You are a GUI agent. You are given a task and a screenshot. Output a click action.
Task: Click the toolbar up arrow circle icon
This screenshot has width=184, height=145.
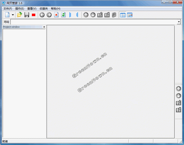pos(86,15)
